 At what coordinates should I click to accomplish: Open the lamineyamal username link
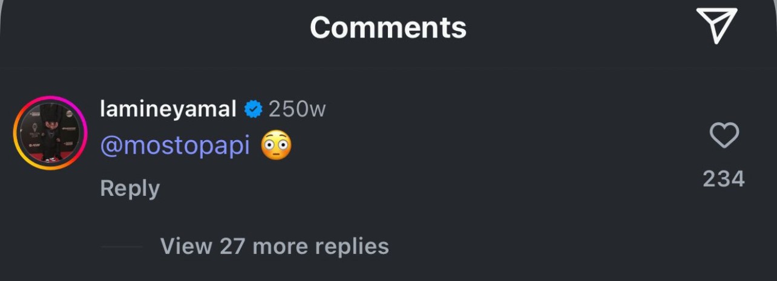(168, 109)
